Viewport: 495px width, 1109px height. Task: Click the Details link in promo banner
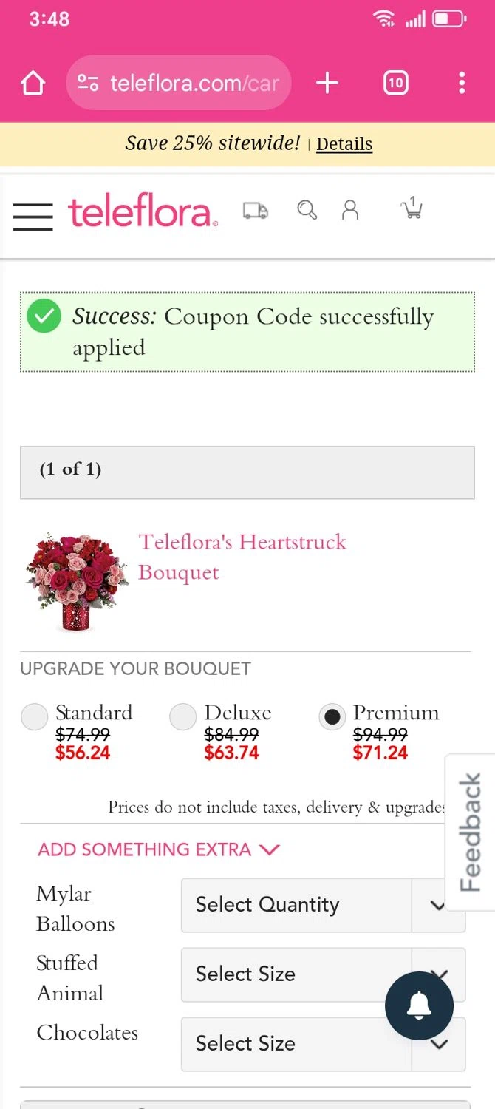(344, 144)
